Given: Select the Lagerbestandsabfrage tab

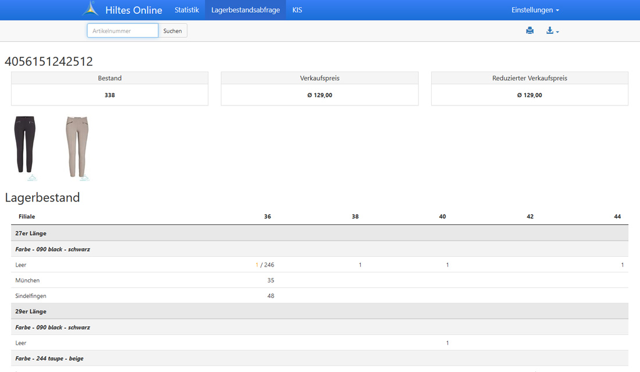Looking at the screenshot, I should [x=245, y=10].
